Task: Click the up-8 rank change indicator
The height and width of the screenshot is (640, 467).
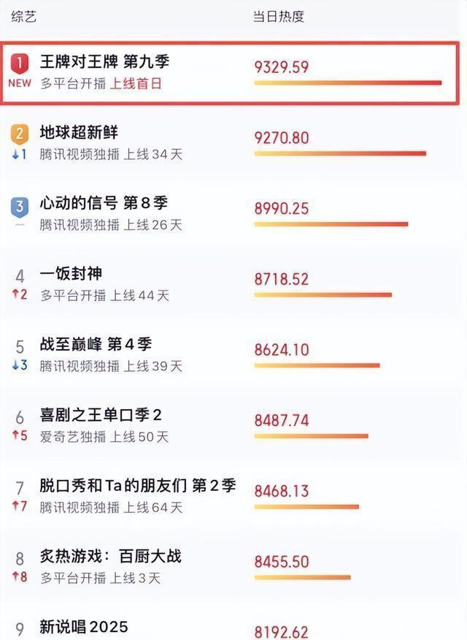Action: [20, 577]
